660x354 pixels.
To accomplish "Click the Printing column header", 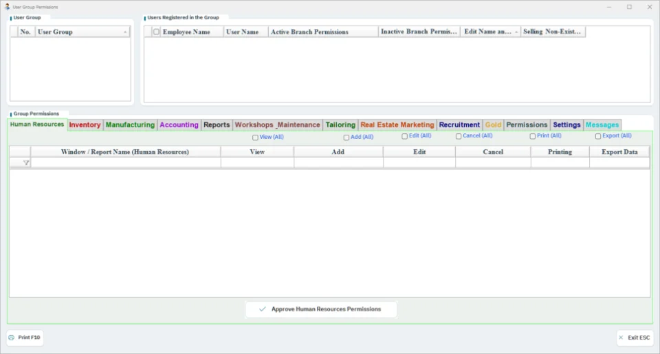I will pyautogui.click(x=560, y=152).
